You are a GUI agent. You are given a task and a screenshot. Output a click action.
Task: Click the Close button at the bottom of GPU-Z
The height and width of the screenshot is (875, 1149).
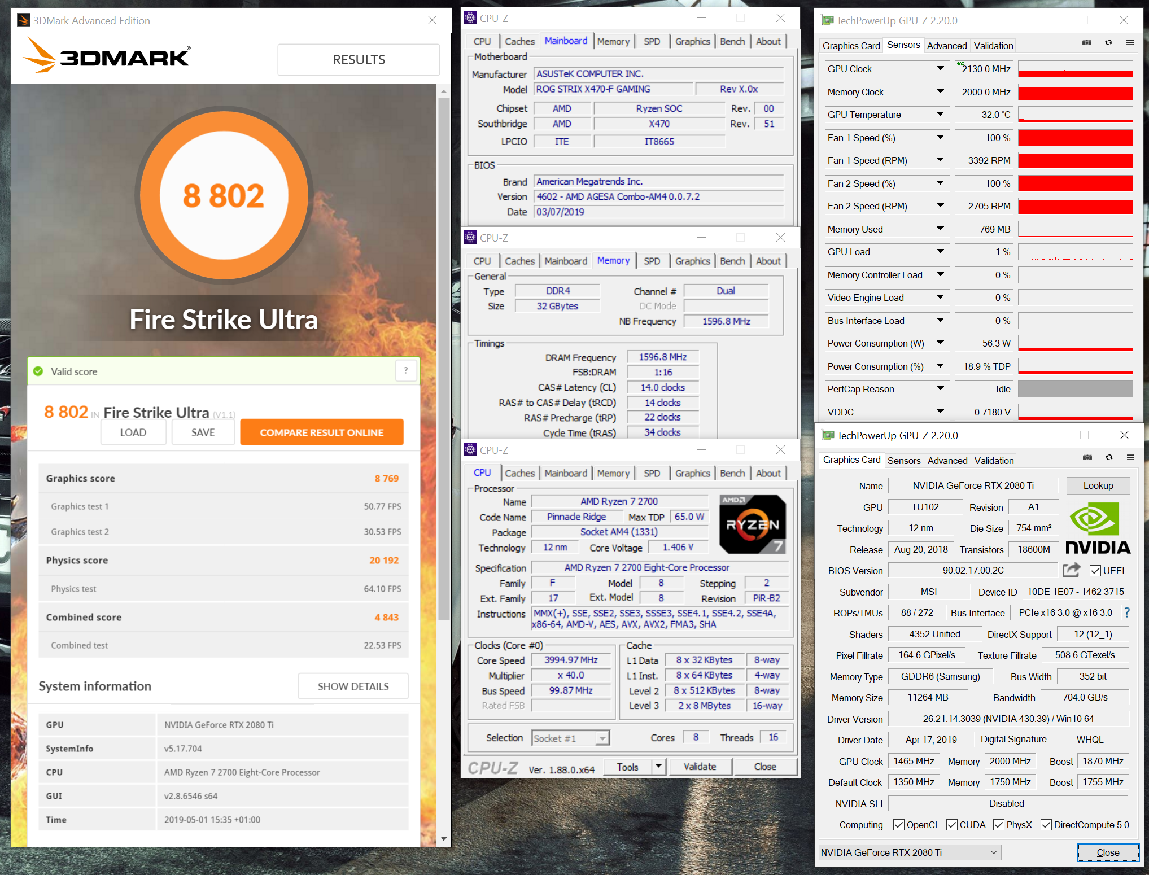(x=1108, y=852)
